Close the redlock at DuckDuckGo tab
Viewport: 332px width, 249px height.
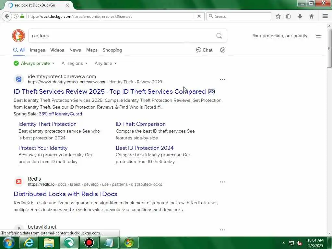click(67, 5)
